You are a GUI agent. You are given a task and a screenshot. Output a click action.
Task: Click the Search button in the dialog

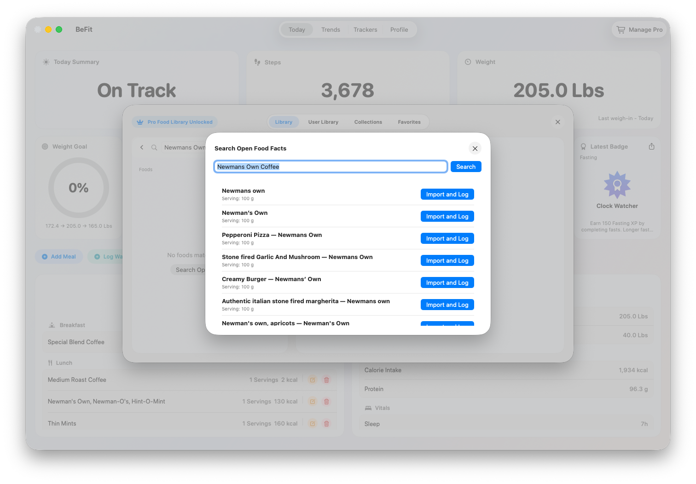tap(466, 167)
